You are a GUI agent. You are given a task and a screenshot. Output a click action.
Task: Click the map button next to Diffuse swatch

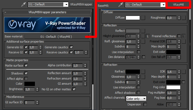tap(143, 18)
